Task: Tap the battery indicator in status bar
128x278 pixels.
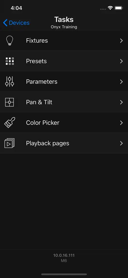Action: [x=119, y=8]
